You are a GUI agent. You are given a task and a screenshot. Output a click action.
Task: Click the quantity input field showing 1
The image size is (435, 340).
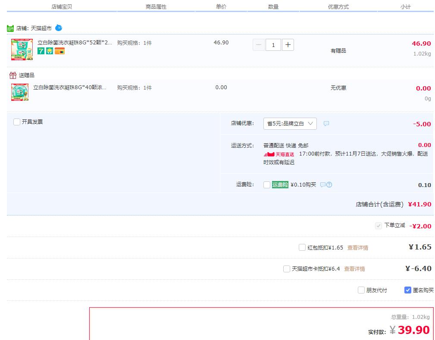273,45
